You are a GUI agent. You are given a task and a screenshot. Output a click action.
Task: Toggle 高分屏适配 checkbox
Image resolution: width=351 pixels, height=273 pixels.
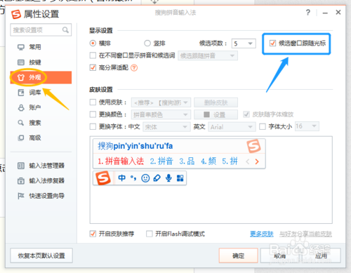pos(93,67)
